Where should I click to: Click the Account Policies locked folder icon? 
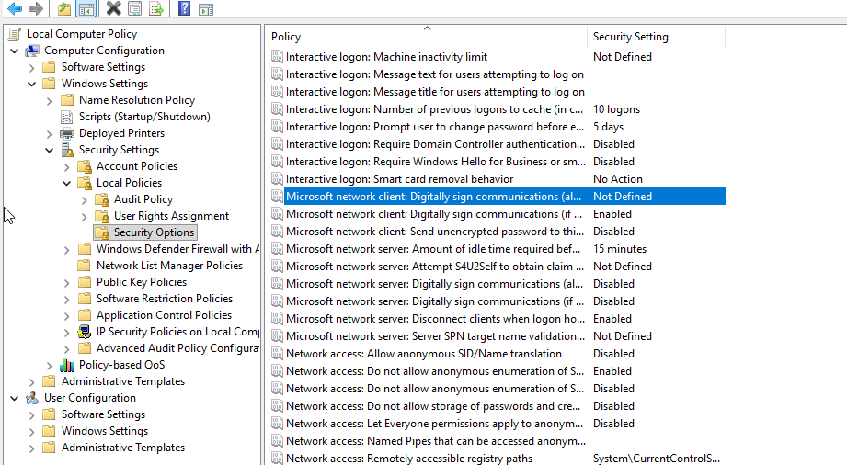[x=85, y=166]
